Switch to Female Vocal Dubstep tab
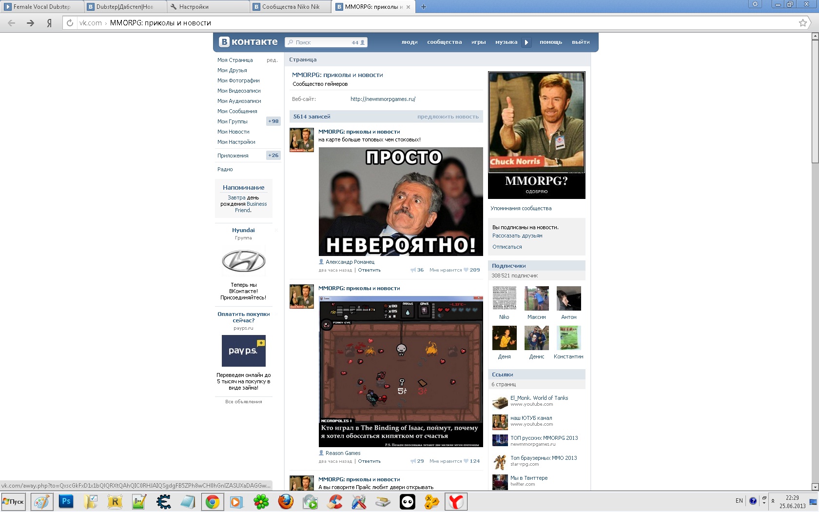819x512 pixels. [42, 7]
